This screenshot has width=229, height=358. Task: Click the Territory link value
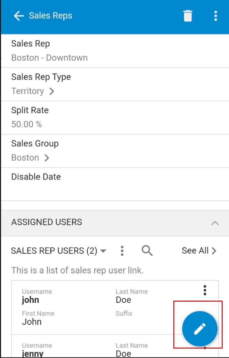(x=27, y=91)
